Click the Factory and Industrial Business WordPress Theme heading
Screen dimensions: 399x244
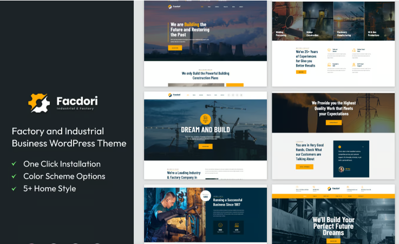(x=69, y=137)
